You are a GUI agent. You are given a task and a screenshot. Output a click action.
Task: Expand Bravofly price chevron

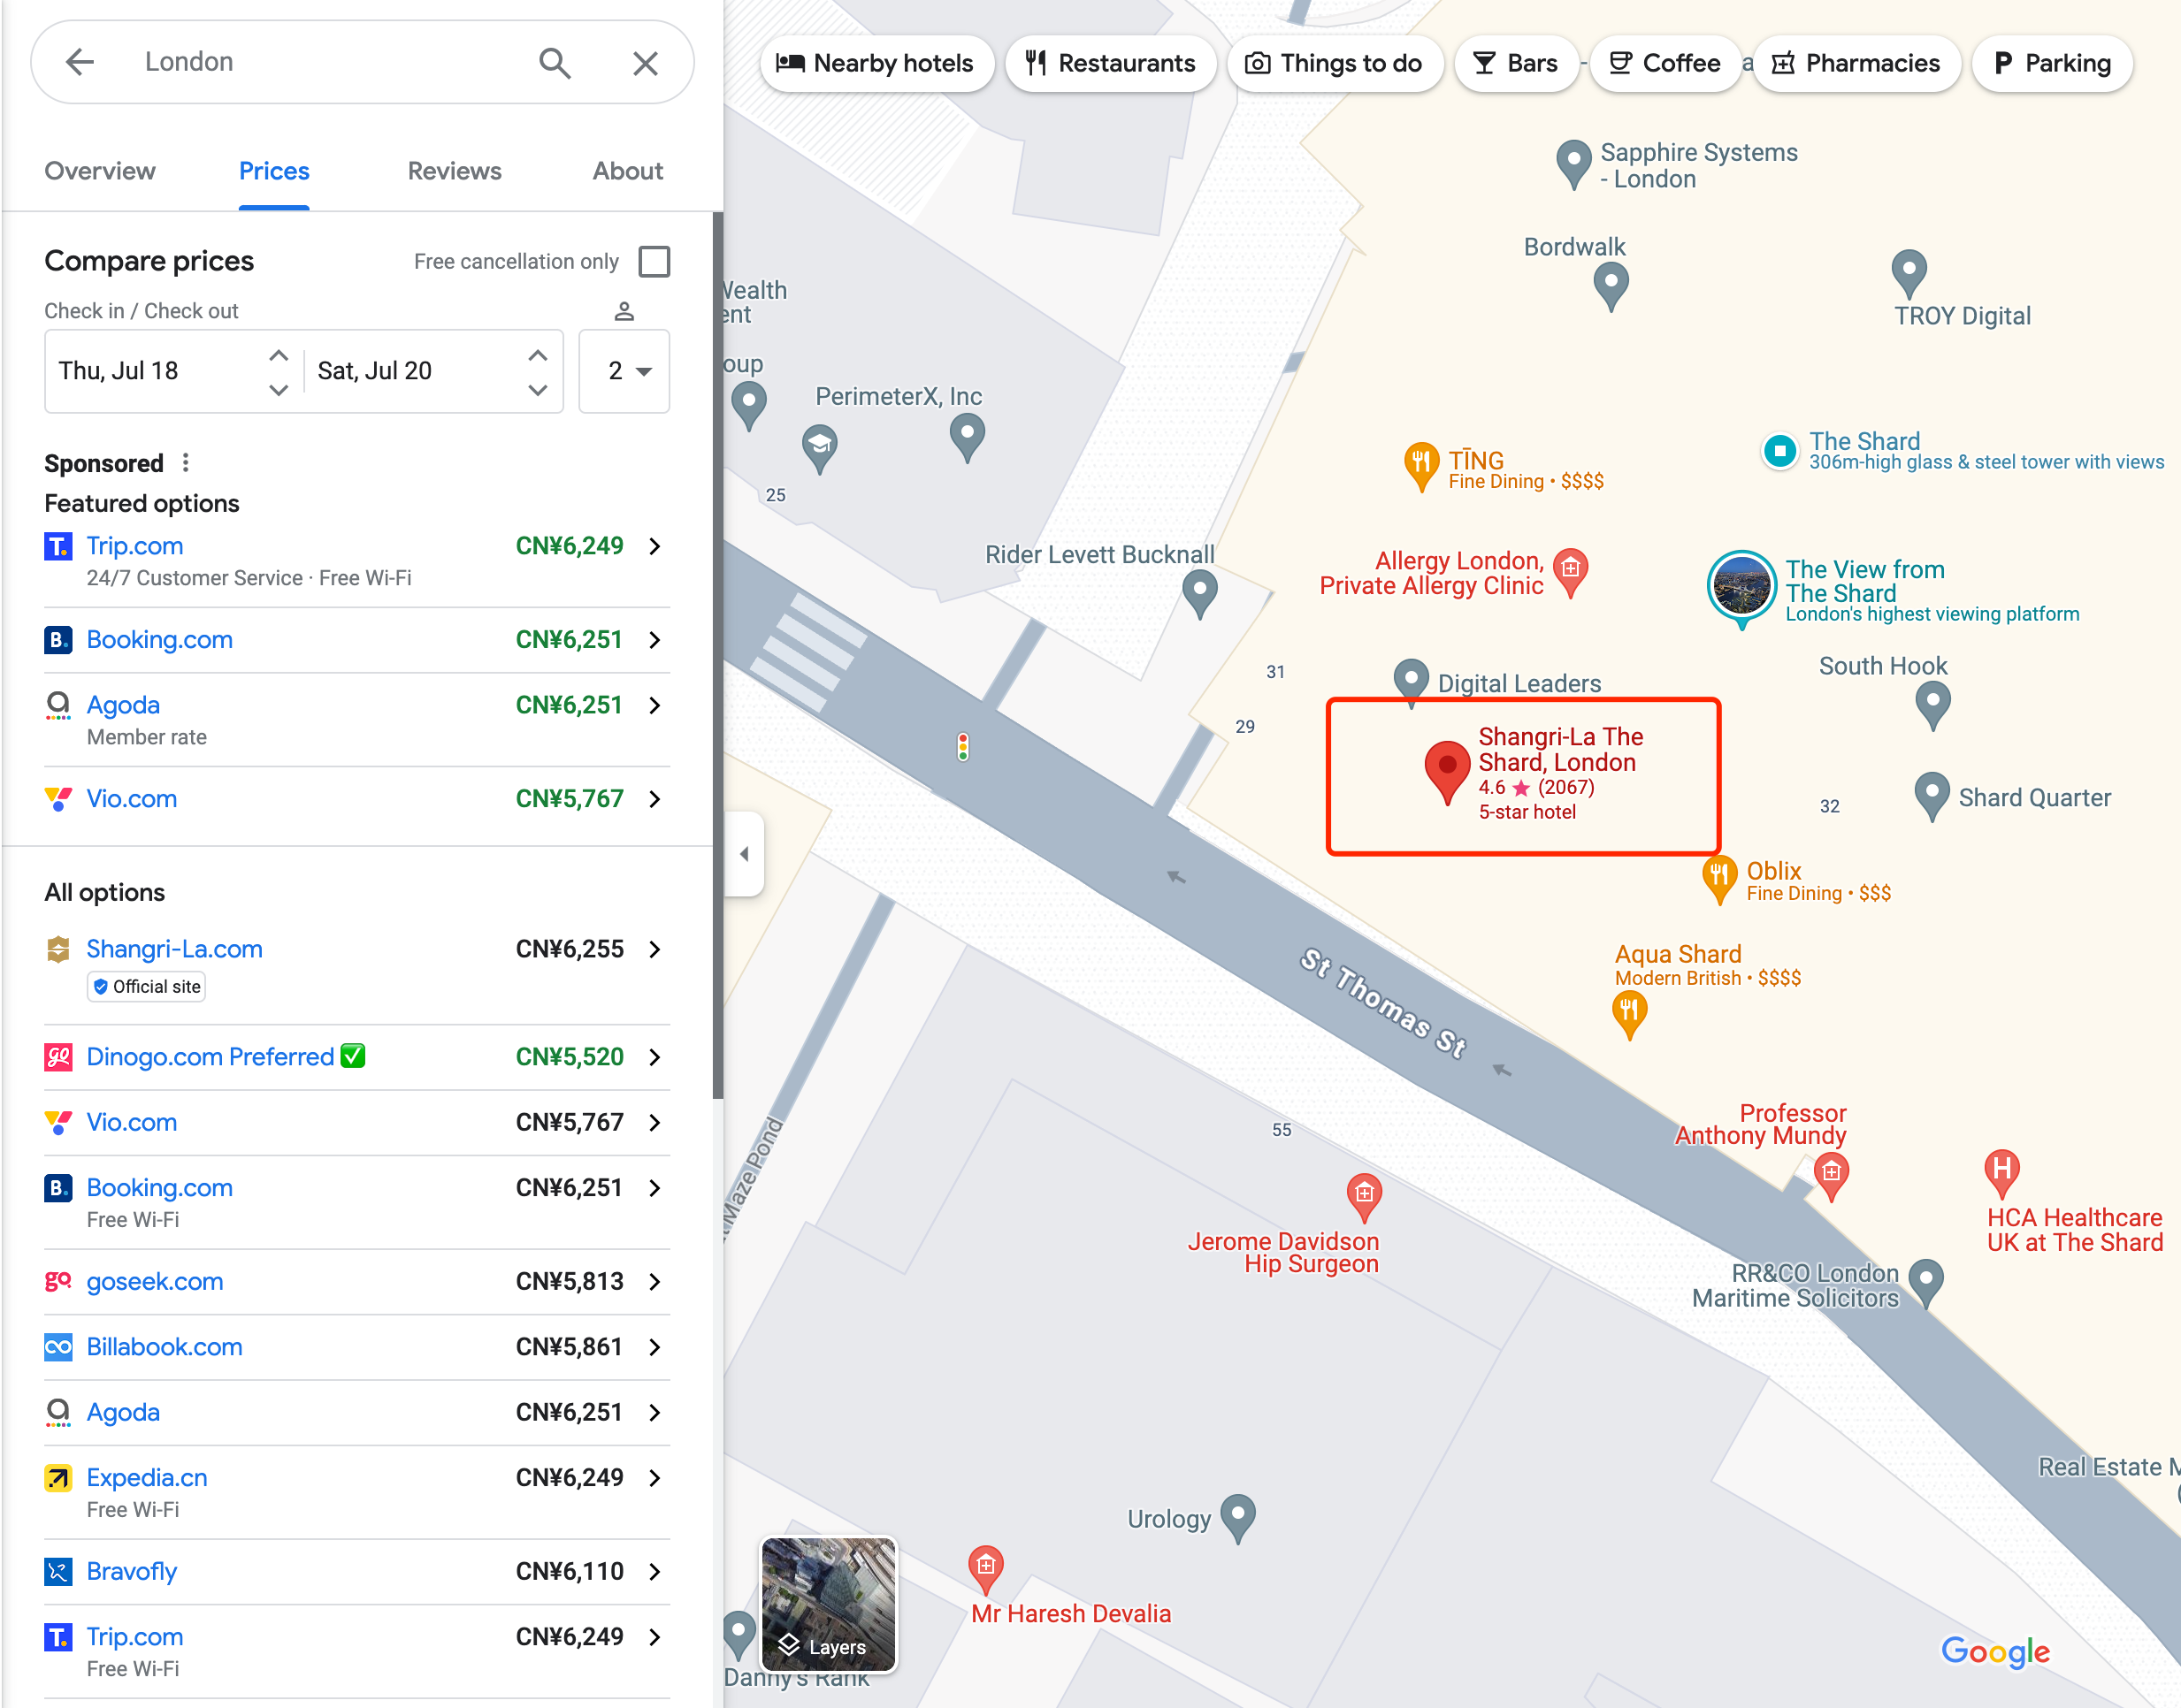point(655,1572)
